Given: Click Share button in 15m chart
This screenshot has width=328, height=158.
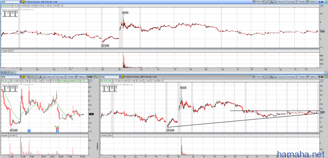Looking at the screenshot, I should point(257,77).
